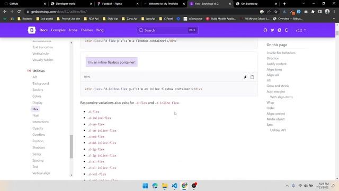339x191 pixels.
Task: Open the tab search chevron dropdown
Action: tap(304, 4)
